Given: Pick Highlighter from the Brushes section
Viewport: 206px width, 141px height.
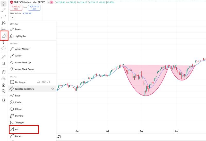Looking at the screenshot, I should 20,36.
